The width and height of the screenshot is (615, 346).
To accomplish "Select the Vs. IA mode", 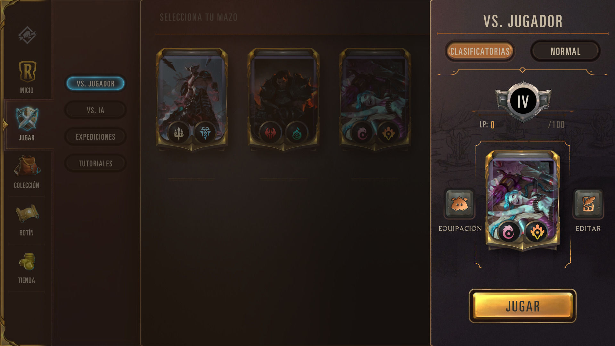I will click(x=95, y=110).
